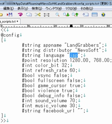Open the 編集(E) menu

click(8, 8)
